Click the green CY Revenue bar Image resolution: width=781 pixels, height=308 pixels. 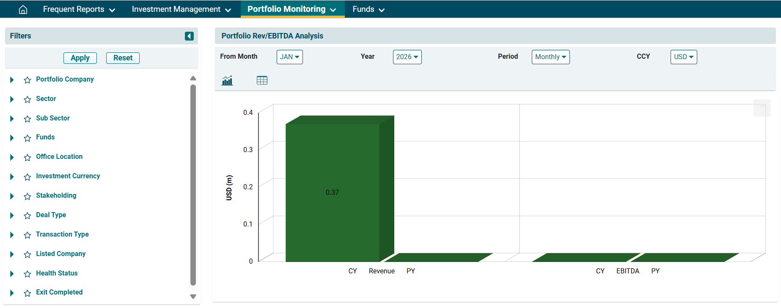click(x=333, y=192)
